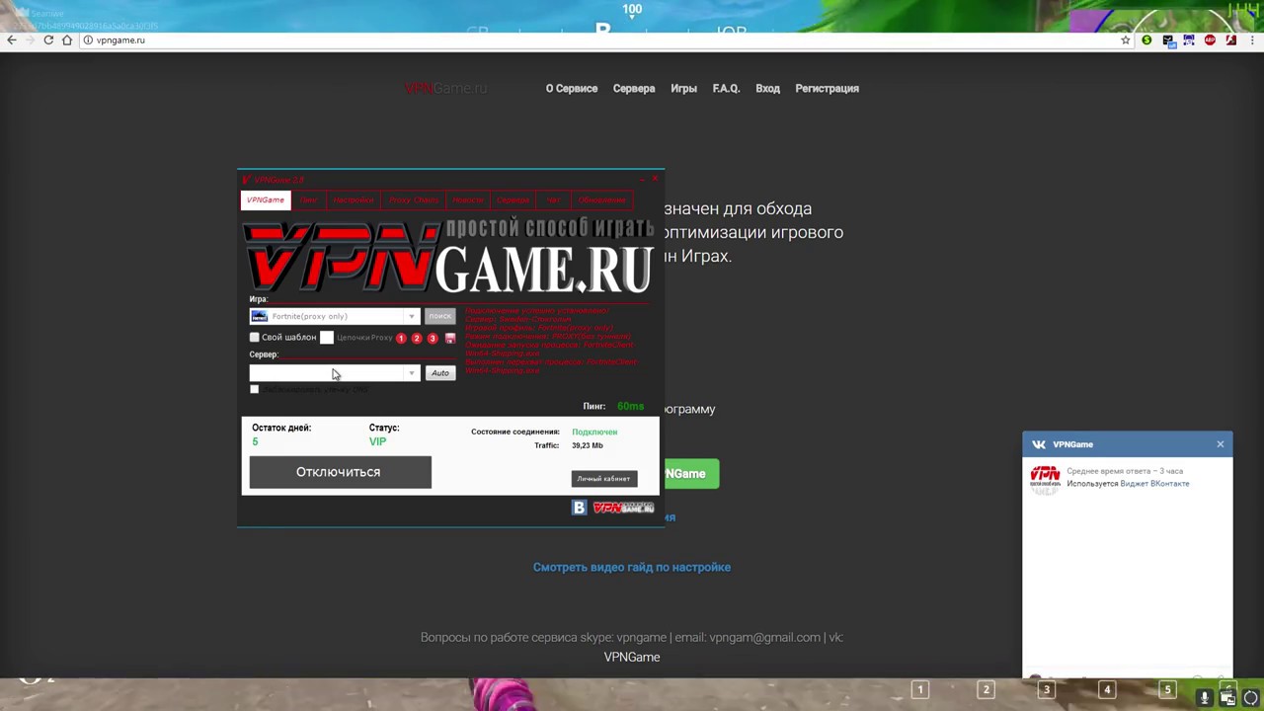Open 'Игры' in site navigation
Screen dimensions: 1264x711
[683, 89]
